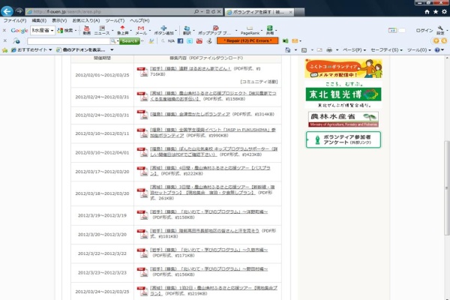The width and height of the screenshot is (450, 300).
Task: Open the Gmail メール icon
Action: point(141,30)
